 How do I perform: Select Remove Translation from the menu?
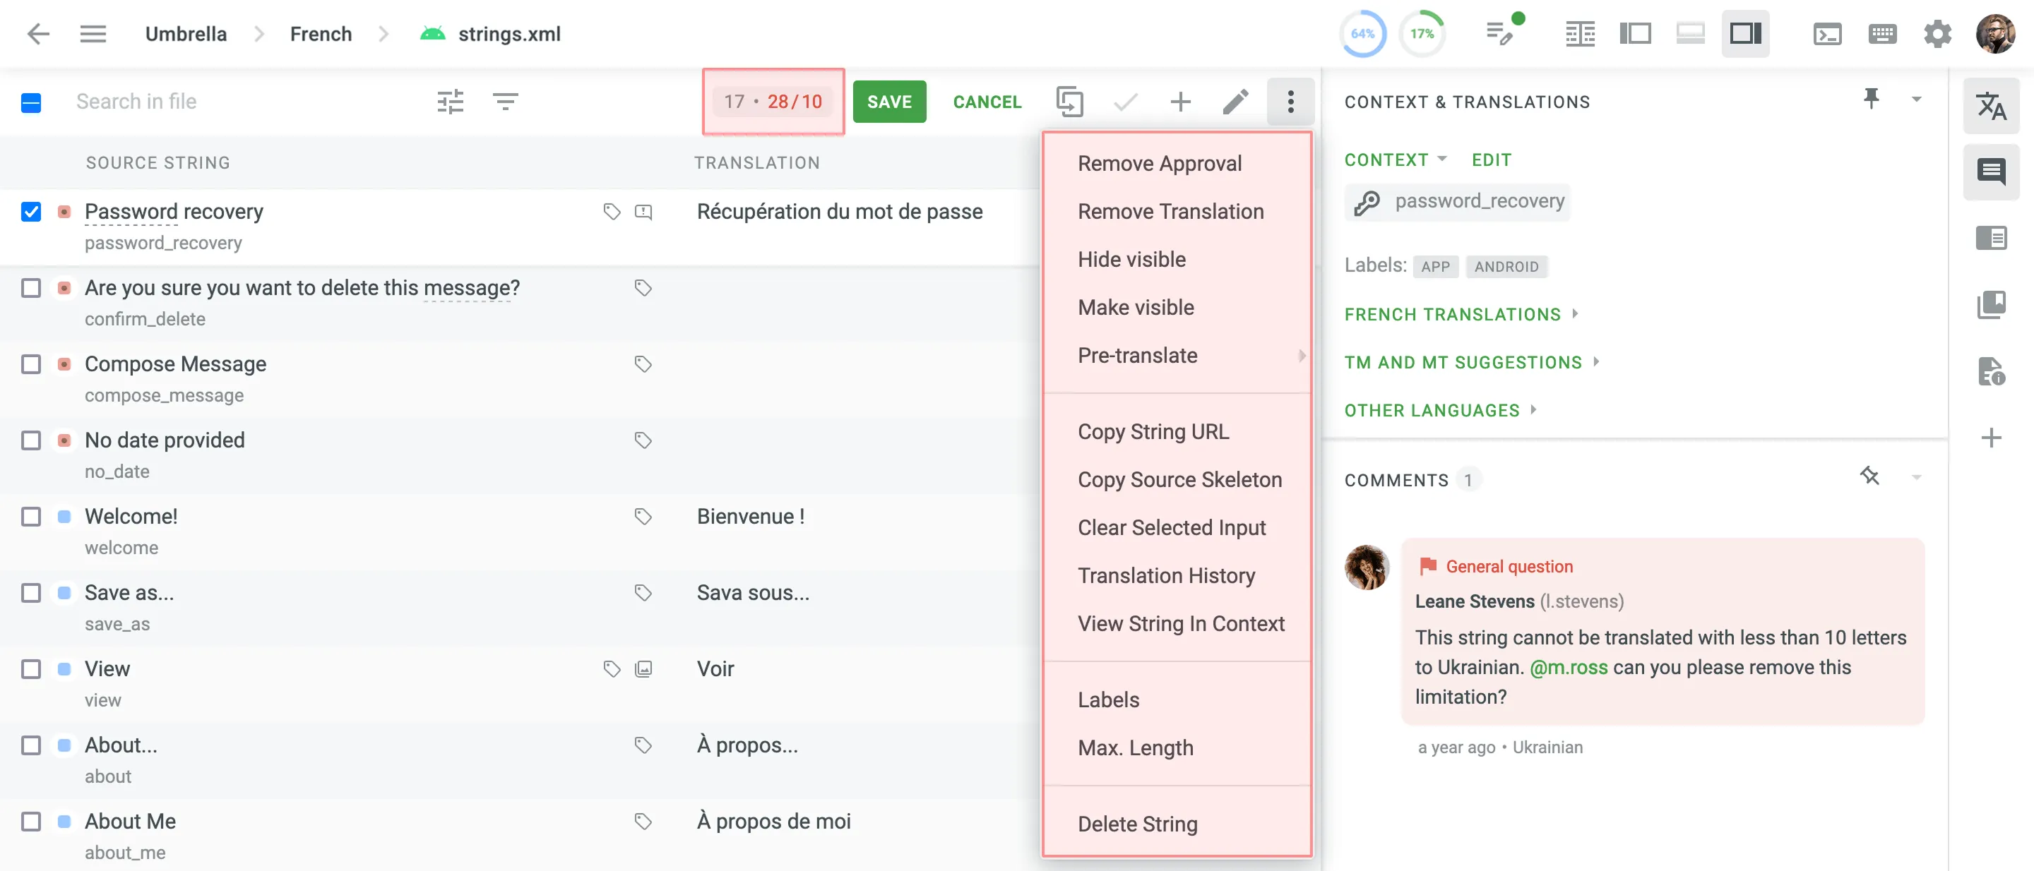pyautogui.click(x=1170, y=210)
